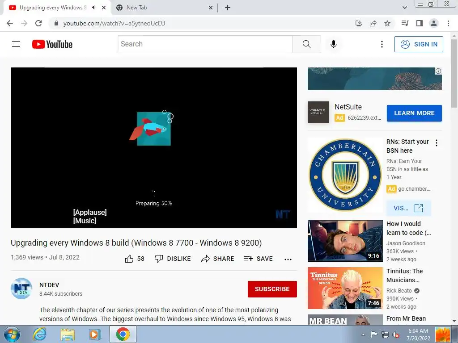The height and width of the screenshot is (343, 458).
Task: Open Windows Explorer folder from taskbar
Action: point(68,335)
